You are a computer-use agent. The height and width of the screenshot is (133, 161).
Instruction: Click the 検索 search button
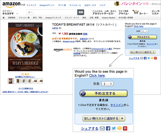click(80, 12)
